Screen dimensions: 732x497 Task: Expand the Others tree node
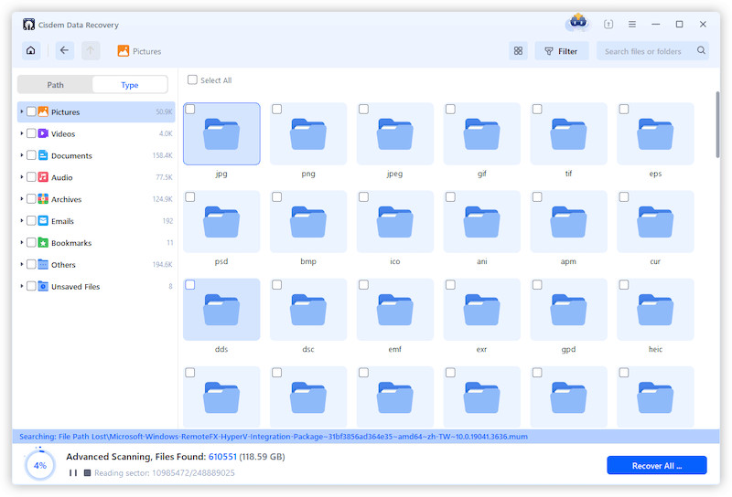pos(21,264)
